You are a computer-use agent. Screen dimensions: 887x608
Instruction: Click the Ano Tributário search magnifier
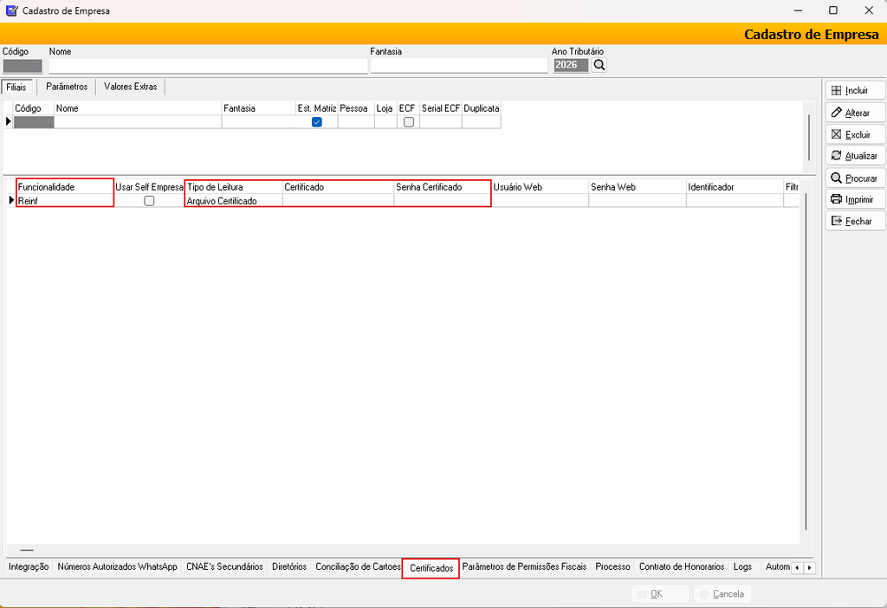pos(599,65)
